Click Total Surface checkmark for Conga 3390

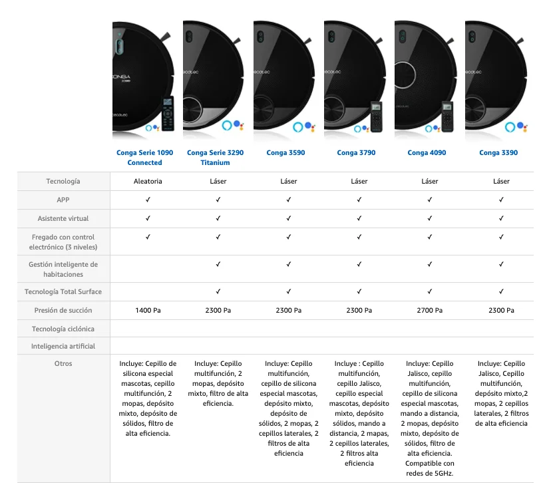[x=501, y=292]
